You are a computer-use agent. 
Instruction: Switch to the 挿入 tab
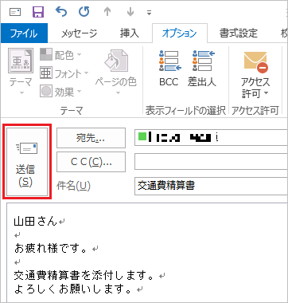tap(129, 33)
